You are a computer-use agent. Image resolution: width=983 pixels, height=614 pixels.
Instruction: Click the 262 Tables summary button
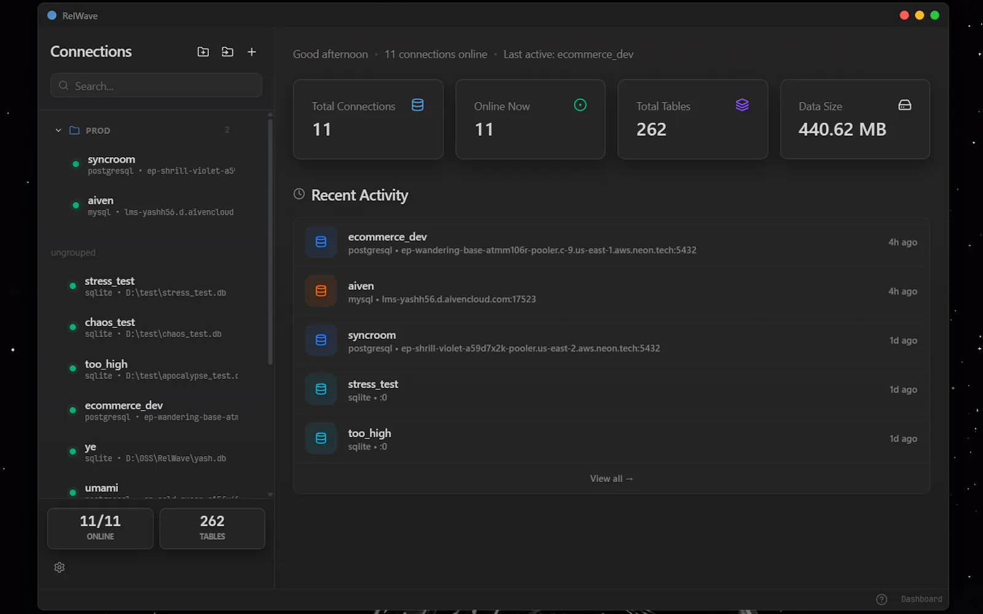click(x=213, y=528)
